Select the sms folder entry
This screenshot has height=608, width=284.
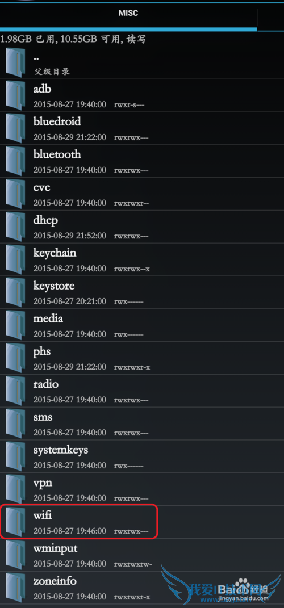pyautogui.click(x=142, y=423)
